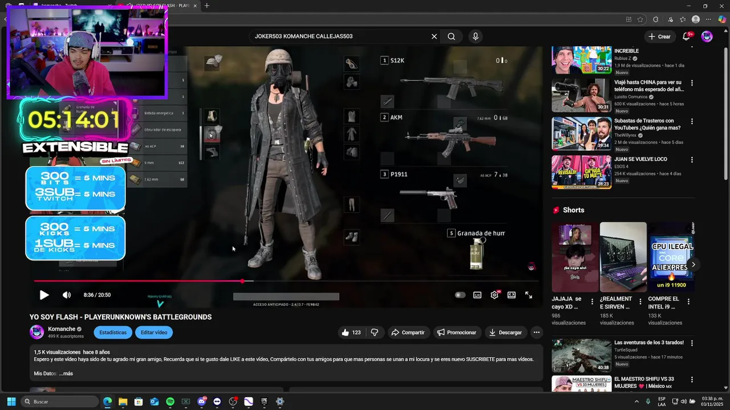
Task: Open File Explorer from taskbar
Action: pyautogui.click(x=123, y=401)
